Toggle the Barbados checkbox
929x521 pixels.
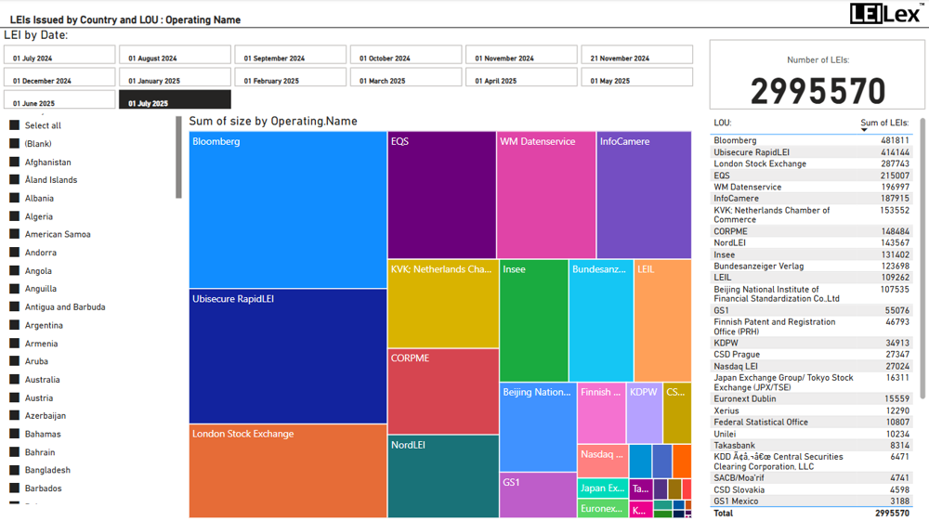pyautogui.click(x=15, y=488)
